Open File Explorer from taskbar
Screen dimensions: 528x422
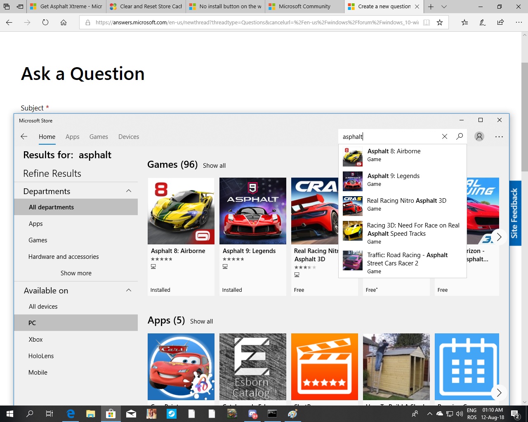click(91, 414)
